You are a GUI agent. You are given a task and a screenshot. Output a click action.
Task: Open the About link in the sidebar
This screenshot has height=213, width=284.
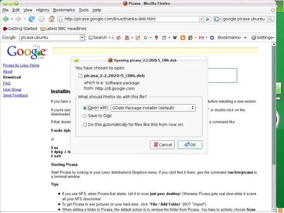coord(7,72)
